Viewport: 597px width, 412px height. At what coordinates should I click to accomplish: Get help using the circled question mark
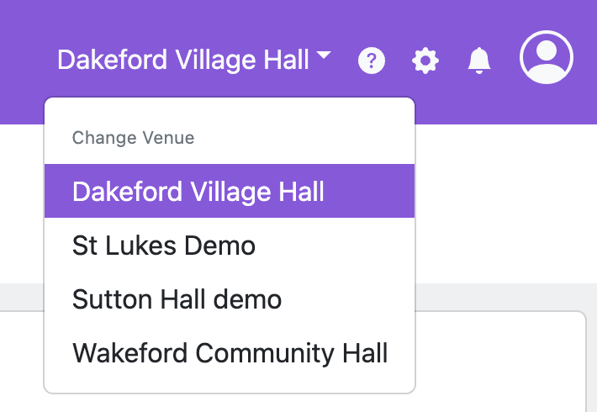372,61
